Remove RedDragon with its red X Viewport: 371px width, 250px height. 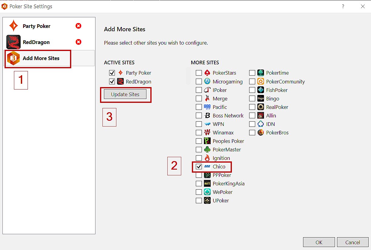[x=79, y=42]
